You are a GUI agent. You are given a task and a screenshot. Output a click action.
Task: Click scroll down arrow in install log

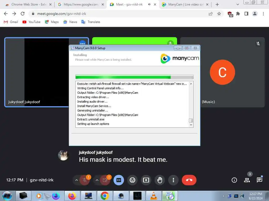[x=191, y=125]
